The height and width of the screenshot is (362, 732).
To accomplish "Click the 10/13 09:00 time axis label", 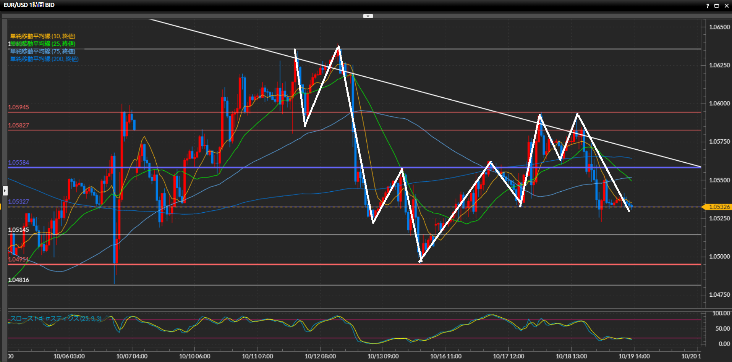I will click(x=383, y=356).
